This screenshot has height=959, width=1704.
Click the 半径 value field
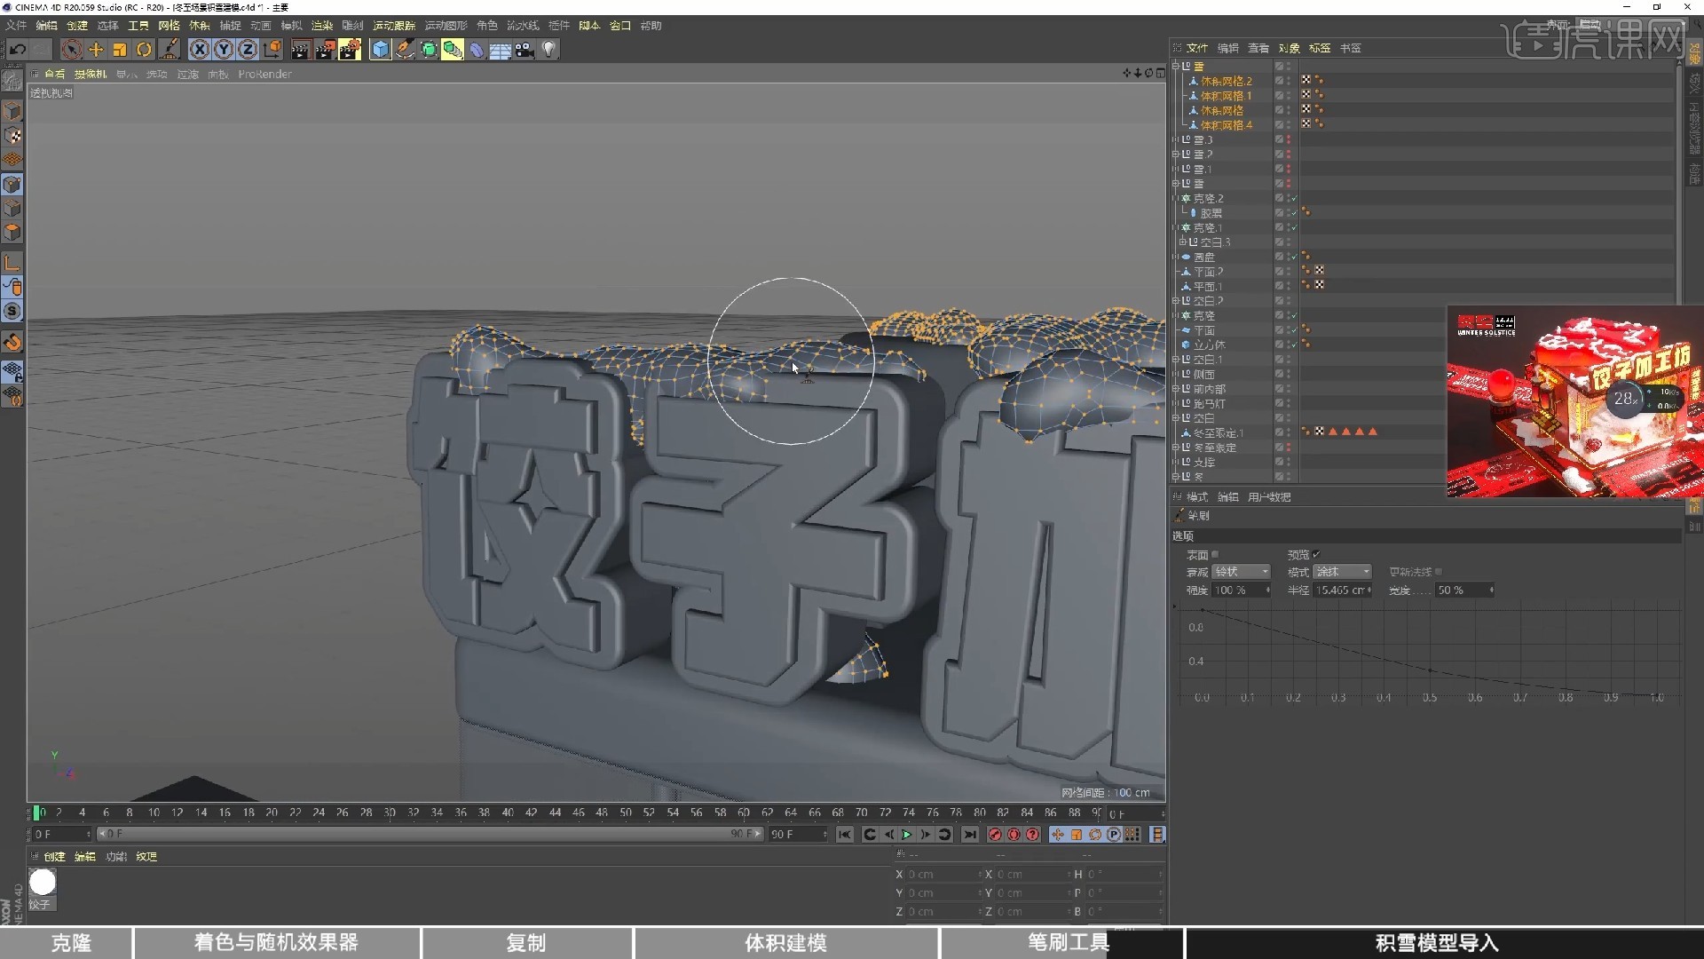1343,590
